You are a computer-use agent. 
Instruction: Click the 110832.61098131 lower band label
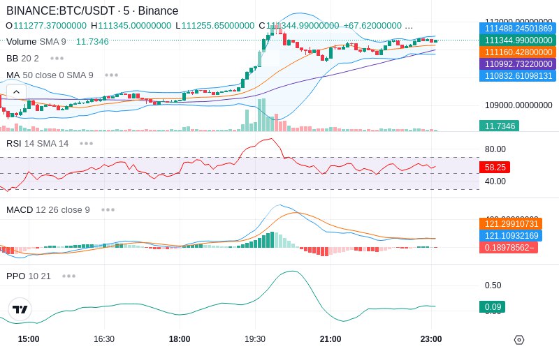[518, 76]
